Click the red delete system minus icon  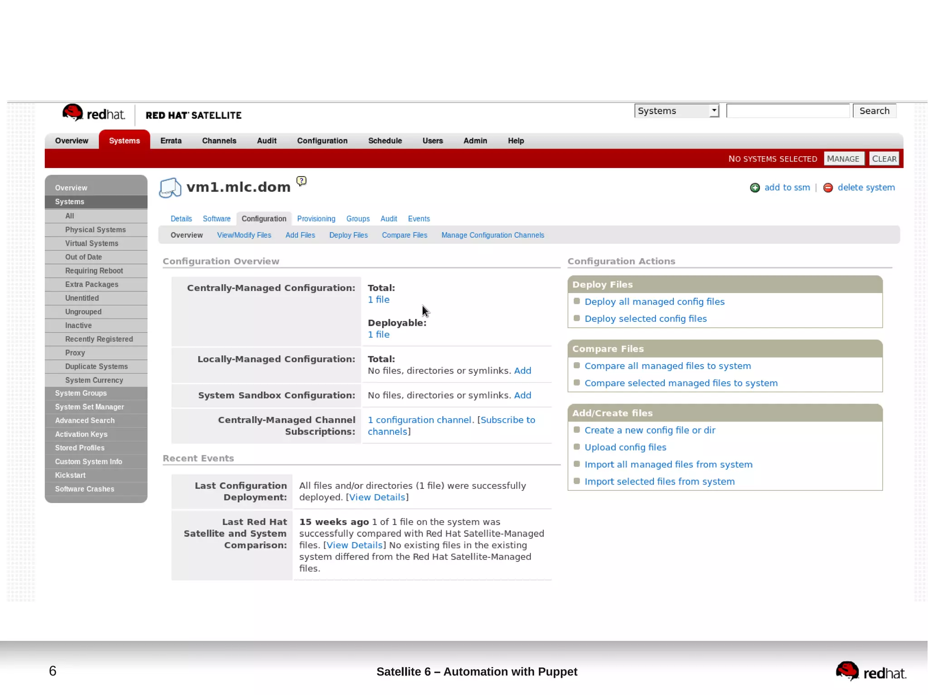(x=828, y=188)
